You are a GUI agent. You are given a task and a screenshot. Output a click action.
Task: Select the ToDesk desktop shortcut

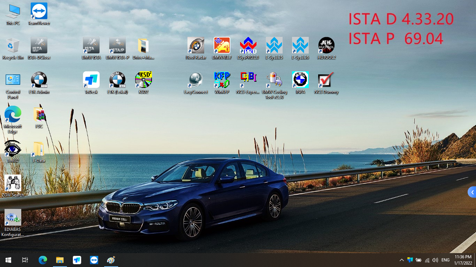(x=91, y=83)
